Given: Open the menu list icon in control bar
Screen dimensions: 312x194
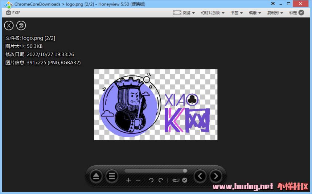Looking at the screenshot, I should point(112,177).
